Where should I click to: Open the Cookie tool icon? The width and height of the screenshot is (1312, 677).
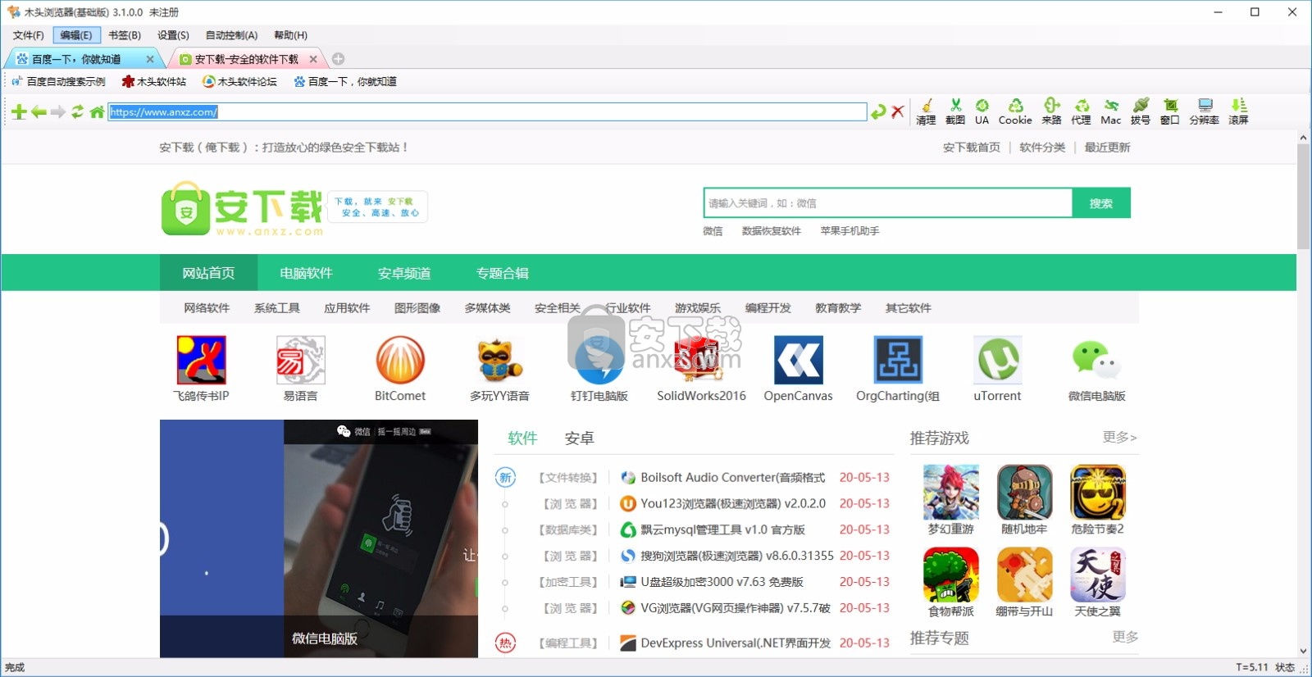(x=1015, y=111)
